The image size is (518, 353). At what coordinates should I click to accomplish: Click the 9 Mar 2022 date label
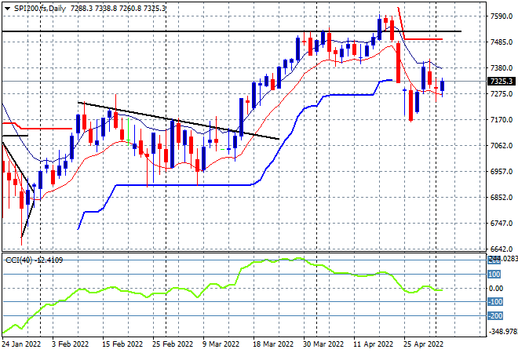221,344
